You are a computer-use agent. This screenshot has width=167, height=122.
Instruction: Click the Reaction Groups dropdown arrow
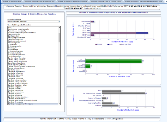[x=59, y=22]
